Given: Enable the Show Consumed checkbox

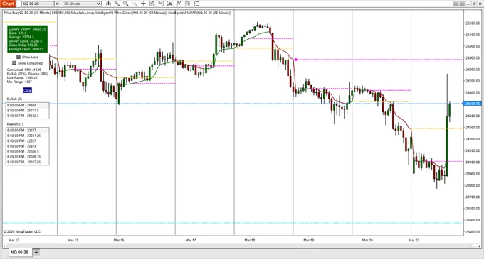Looking at the screenshot, I should click(x=14, y=63).
